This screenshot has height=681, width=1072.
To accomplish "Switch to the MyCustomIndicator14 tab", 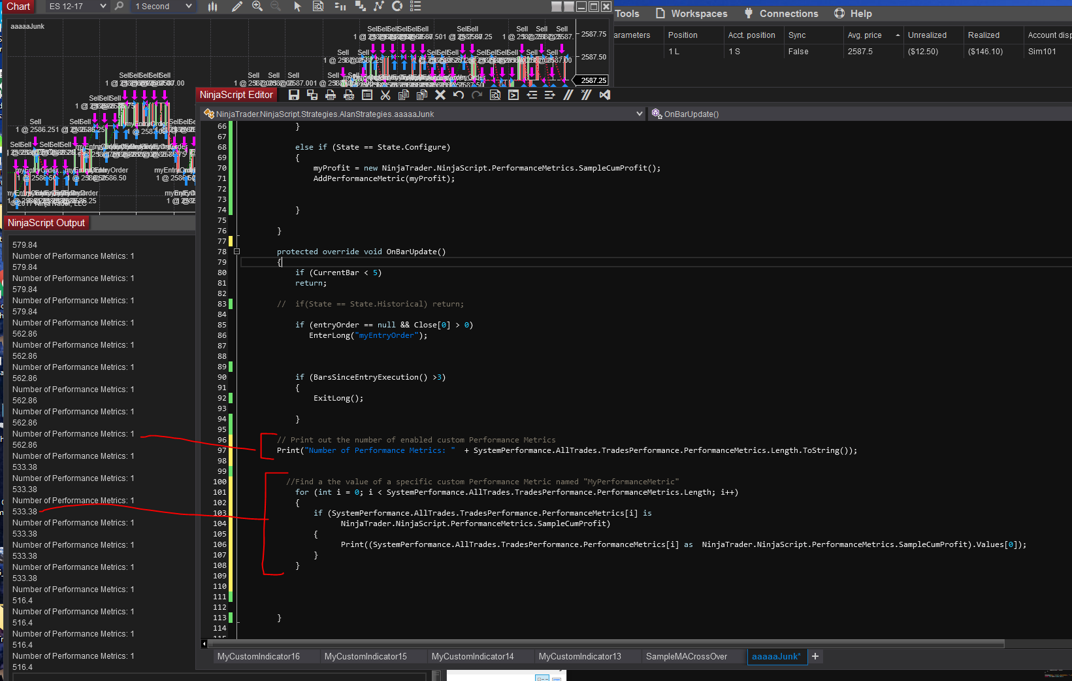I will point(473,656).
